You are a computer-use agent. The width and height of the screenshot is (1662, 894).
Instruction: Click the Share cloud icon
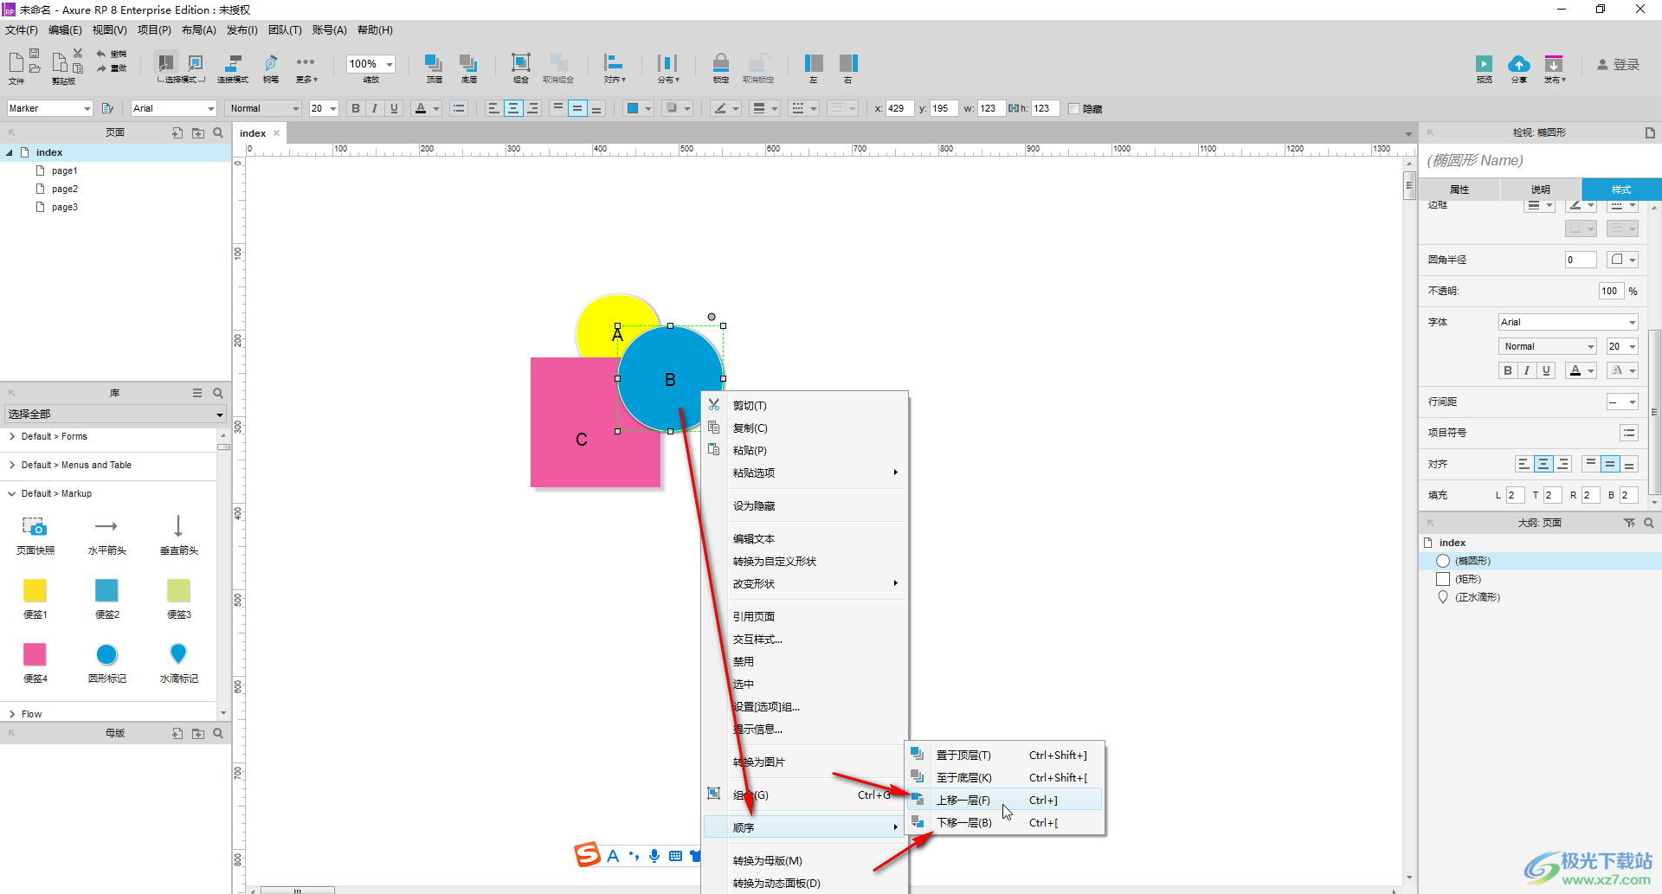1518,65
